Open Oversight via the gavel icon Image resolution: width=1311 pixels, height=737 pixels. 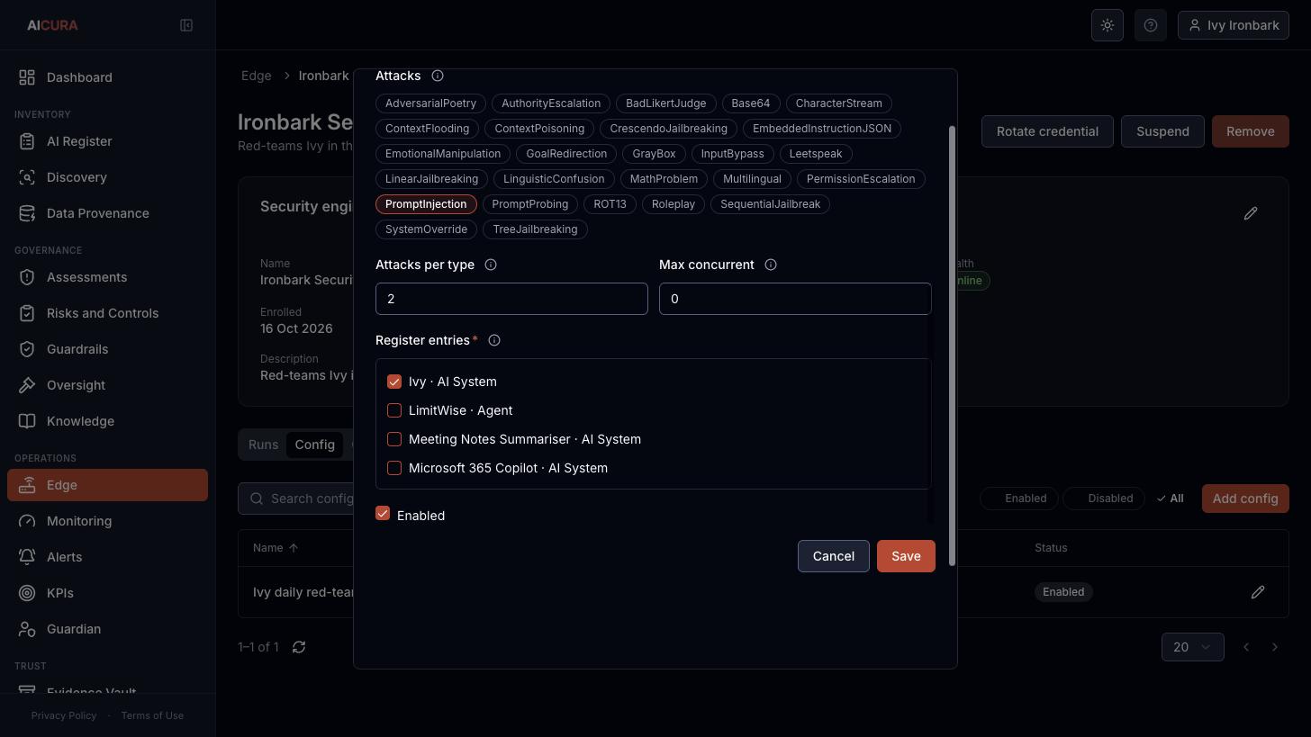click(27, 385)
